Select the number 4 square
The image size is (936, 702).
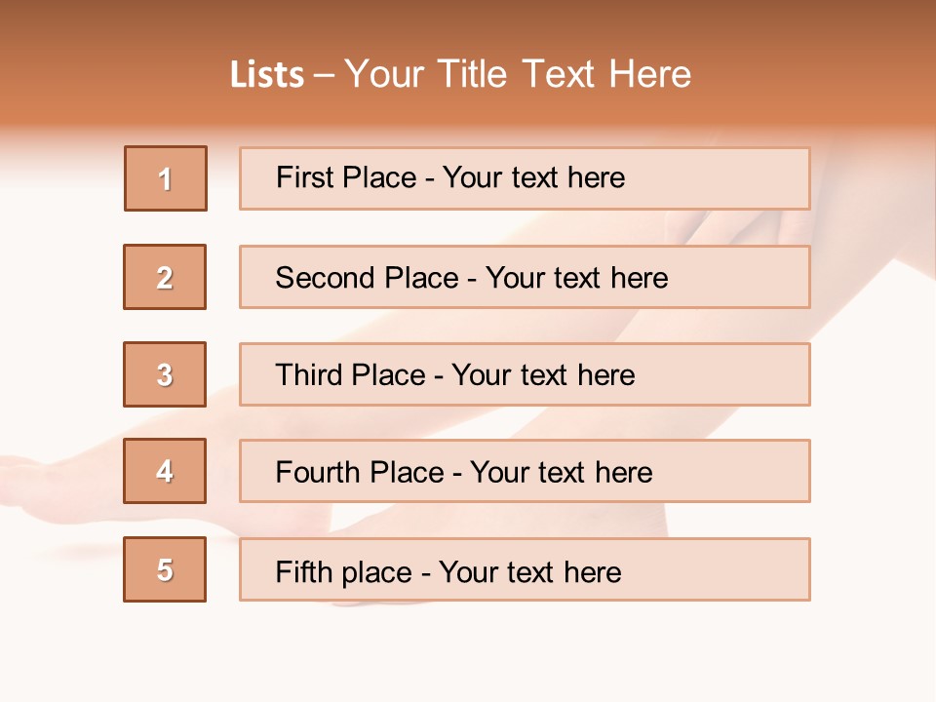pos(165,471)
